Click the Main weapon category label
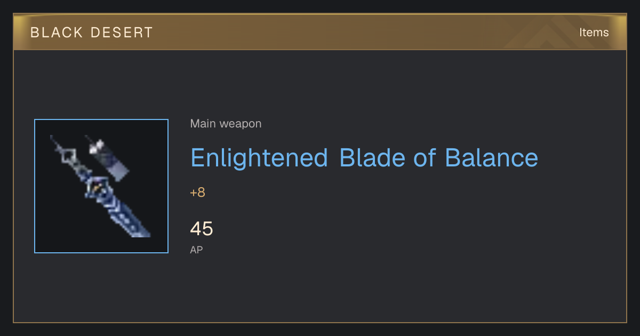 click(x=226, y=124)
